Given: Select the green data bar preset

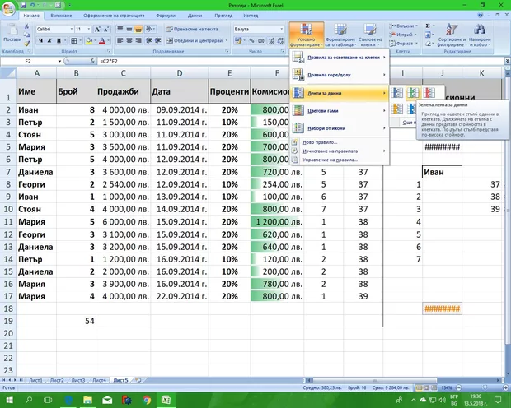Looking at the screenshot, I should pyautogui.click(x=414, y=94).
